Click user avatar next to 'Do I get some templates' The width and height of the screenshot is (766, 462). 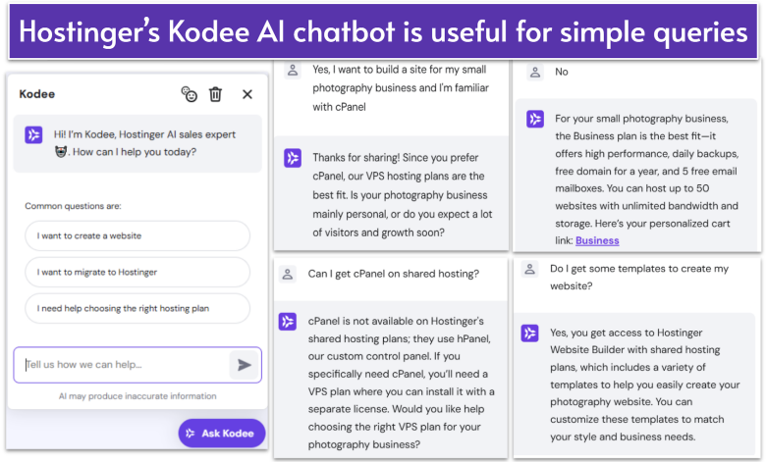click(x=529, y=269)
